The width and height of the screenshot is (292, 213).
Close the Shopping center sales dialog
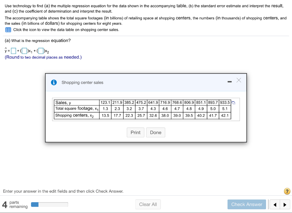(x=239, y=80)
